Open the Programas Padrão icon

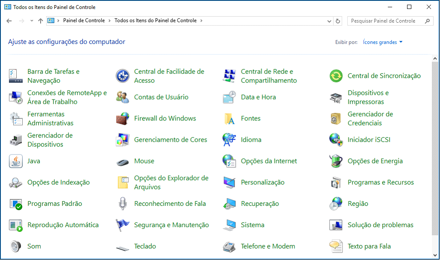(16, 204)
